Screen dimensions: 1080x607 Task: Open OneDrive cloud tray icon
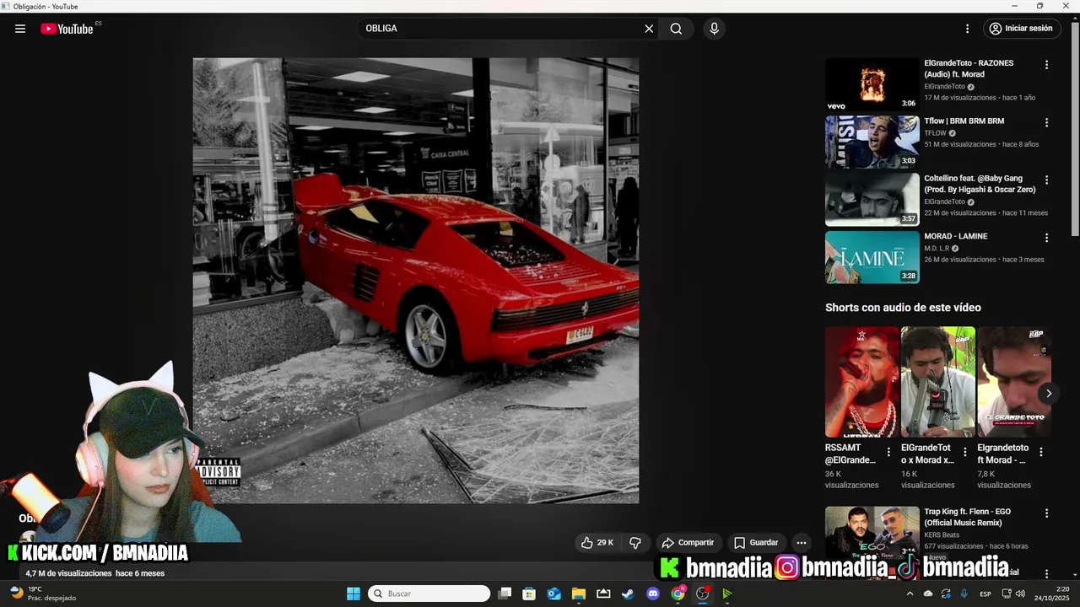pyautogui.click(x=928, y=594)
